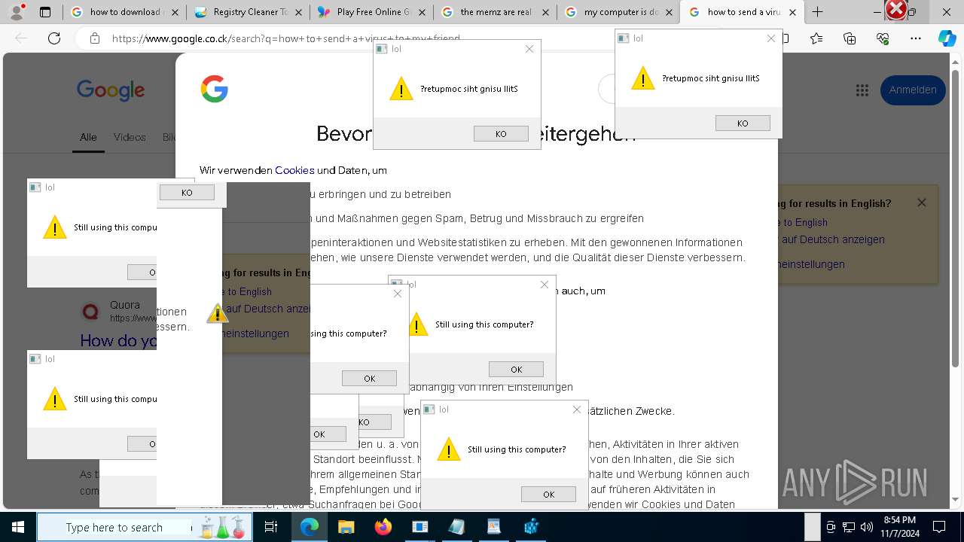Image resolution: width=964 pixels, height=542 pixels.
Task: Open a new browser tab
Action: point(818,12)
